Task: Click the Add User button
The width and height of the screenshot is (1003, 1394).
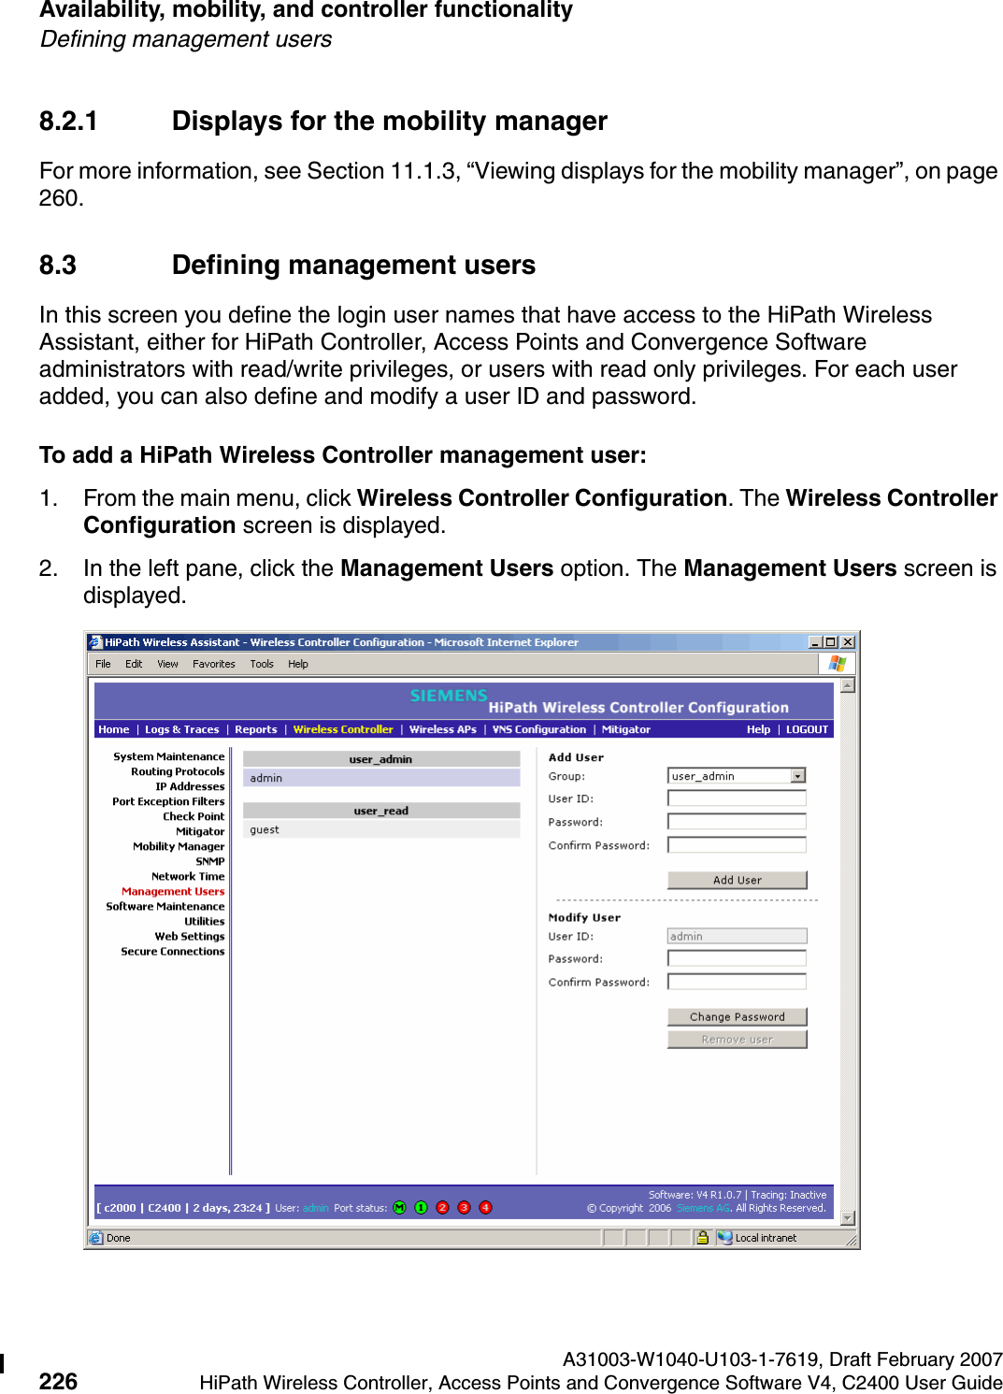Action: [736, 879]
